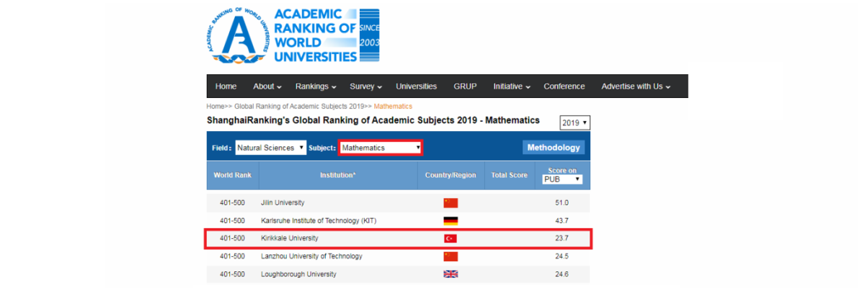Viewport: 865px width, 288px height.
Task: Click Turkey flag in Kirikkale University row
Action: (x=451, y=238)
